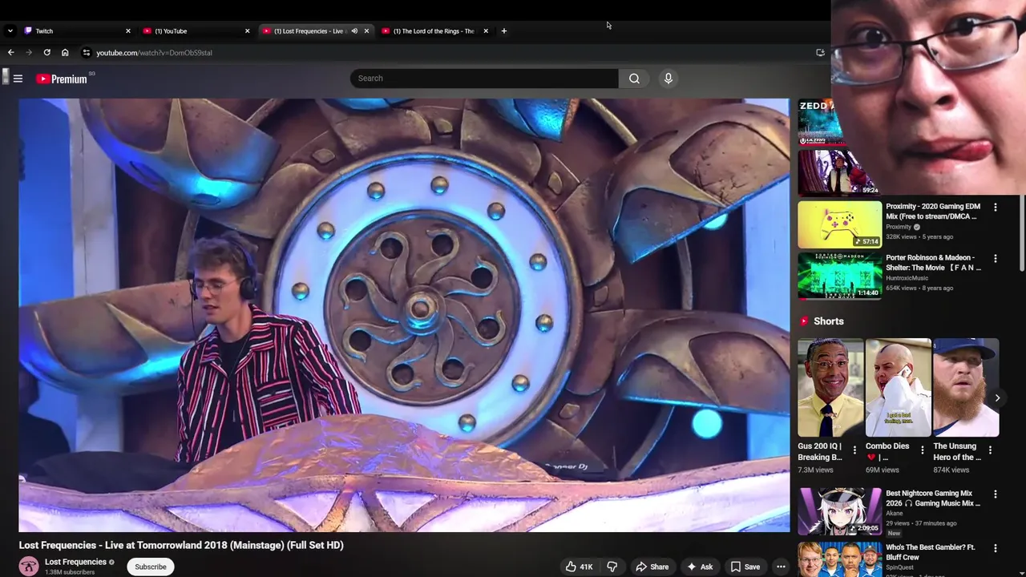Open Porter Robinson & Madeon Shelter thumbnail
1026x577 pixels.
pos(839,276)
